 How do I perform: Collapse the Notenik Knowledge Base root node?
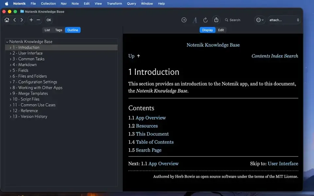tap(7, 42)
